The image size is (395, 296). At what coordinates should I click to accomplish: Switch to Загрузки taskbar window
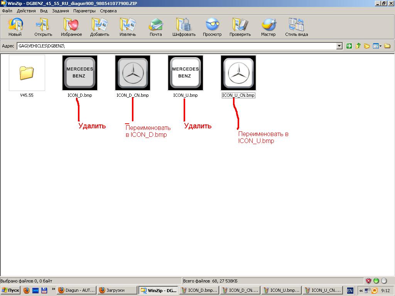point(117,290)
